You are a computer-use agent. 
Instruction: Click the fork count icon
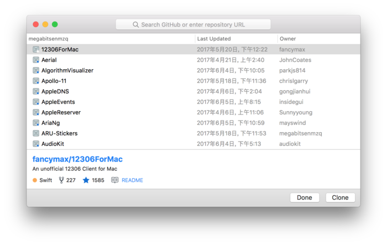(61, 180)
